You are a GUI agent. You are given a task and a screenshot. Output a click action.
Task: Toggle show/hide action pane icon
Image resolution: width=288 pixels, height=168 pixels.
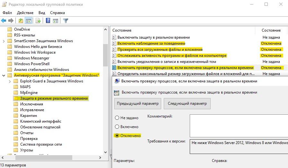coord(56,21)
